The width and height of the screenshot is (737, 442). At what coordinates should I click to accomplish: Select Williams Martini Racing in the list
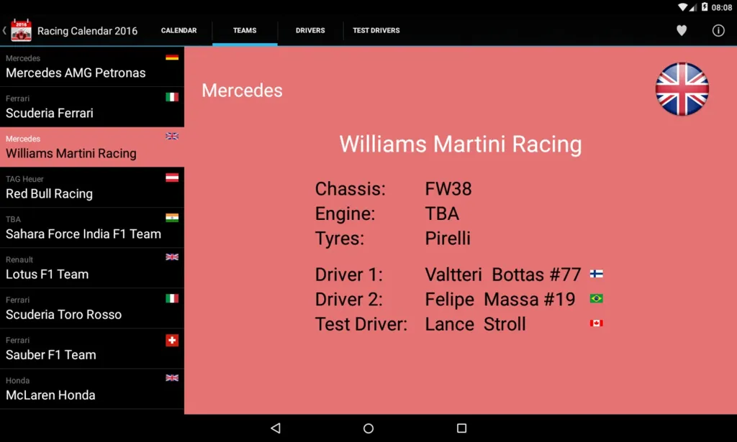click(x=92, y=147)
